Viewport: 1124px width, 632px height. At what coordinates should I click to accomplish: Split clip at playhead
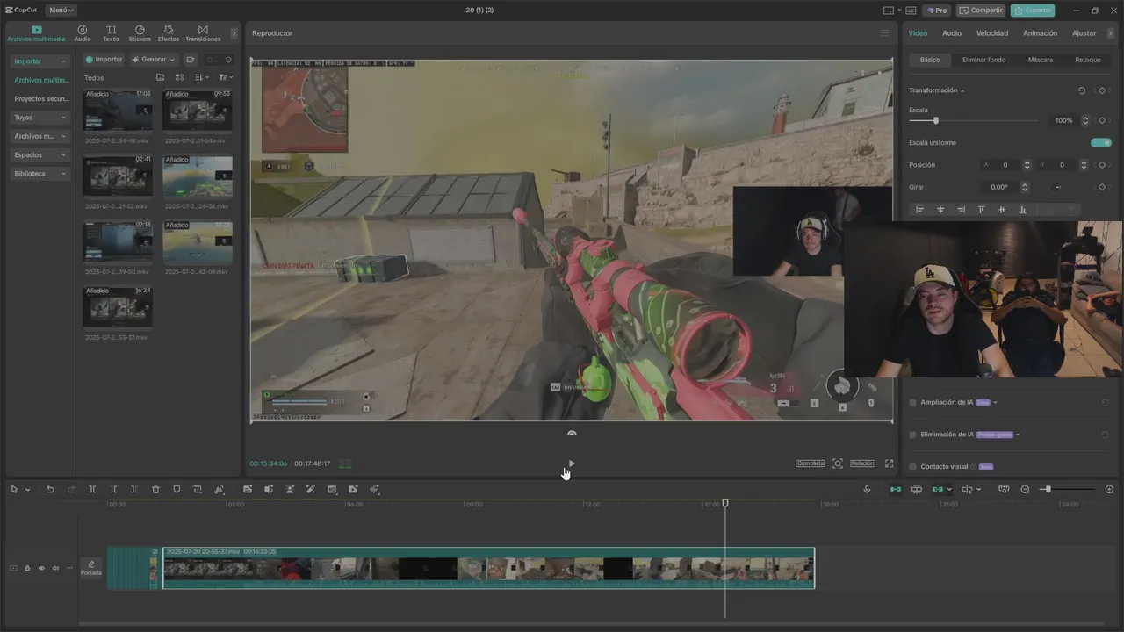tap(92, 490)
